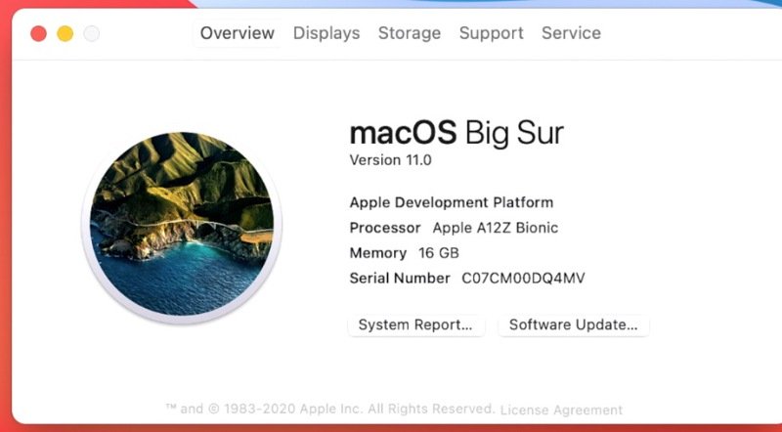The width and height of the screenshot is (782, 432).
Task: Open the License Agreement link
Action: coord(561,410)
